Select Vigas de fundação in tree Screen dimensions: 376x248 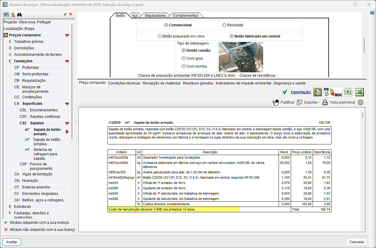(x=37, y=174)
